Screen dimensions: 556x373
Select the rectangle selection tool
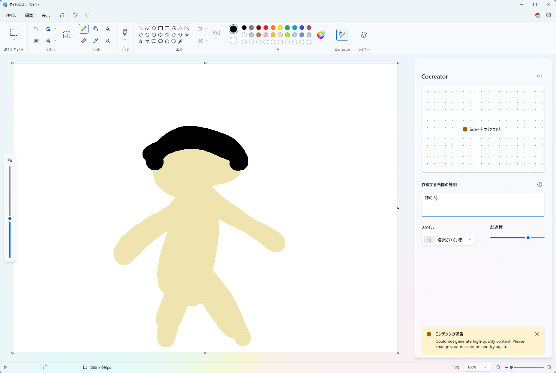pyautogui.click(x=13, y=32)
